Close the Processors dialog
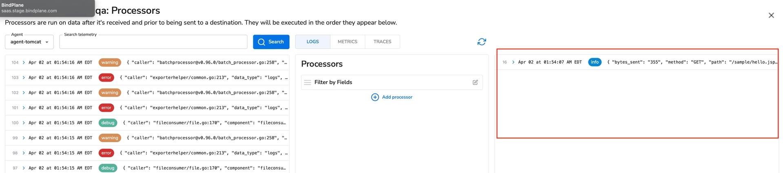This screenshot has width=783, height=173. pyautogui.click(x=771, y=15)
